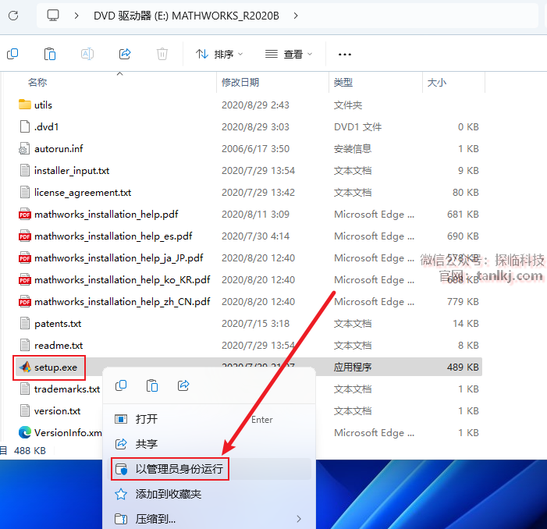Select DVD drive MATHWORKS_R2020B breadcrumb
This screenshot has width=547, height=529.
[186, 16]
